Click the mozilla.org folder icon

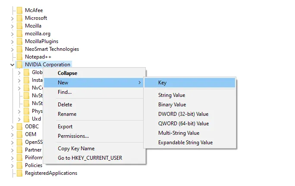(x=19, y=34)
